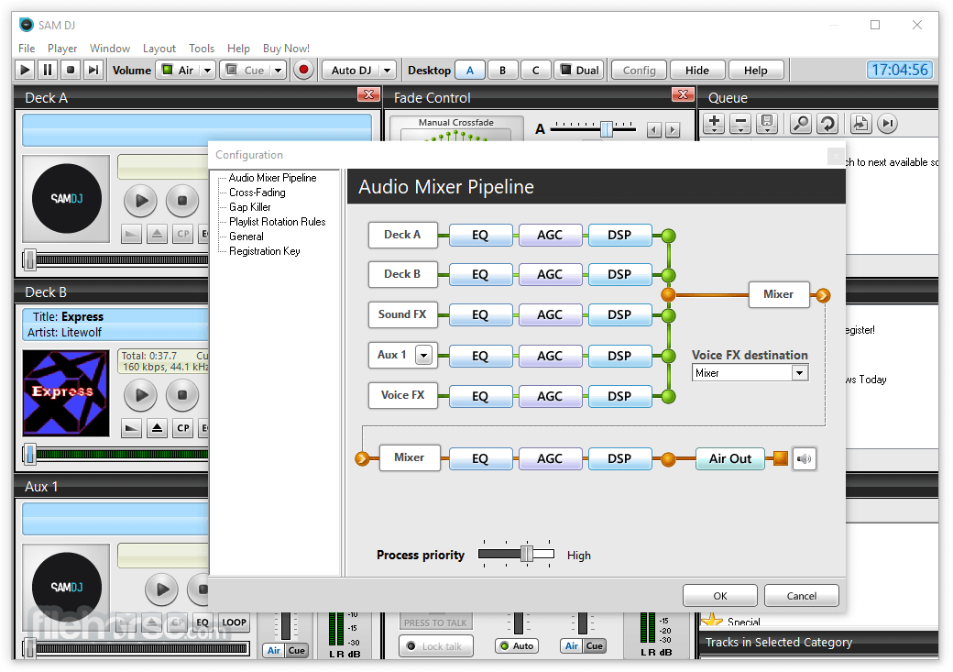
Task: Toggle the Auto button near Voice FX
Action: pos(517,645)
